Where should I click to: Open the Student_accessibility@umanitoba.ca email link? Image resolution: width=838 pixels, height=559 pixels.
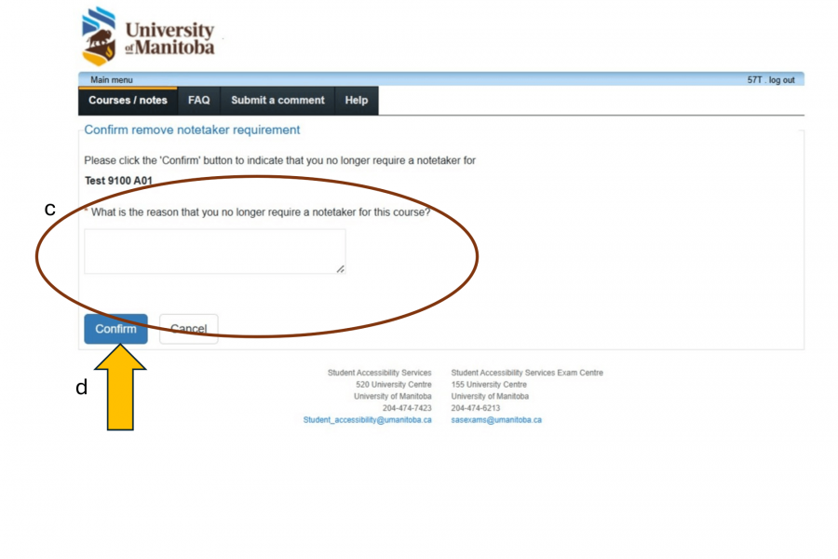(x=367, y=420)
